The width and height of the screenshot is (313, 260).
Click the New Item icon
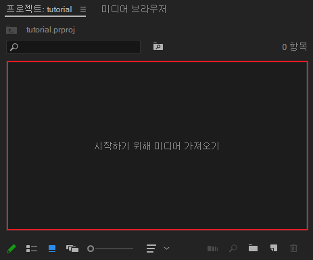[274, 248]
